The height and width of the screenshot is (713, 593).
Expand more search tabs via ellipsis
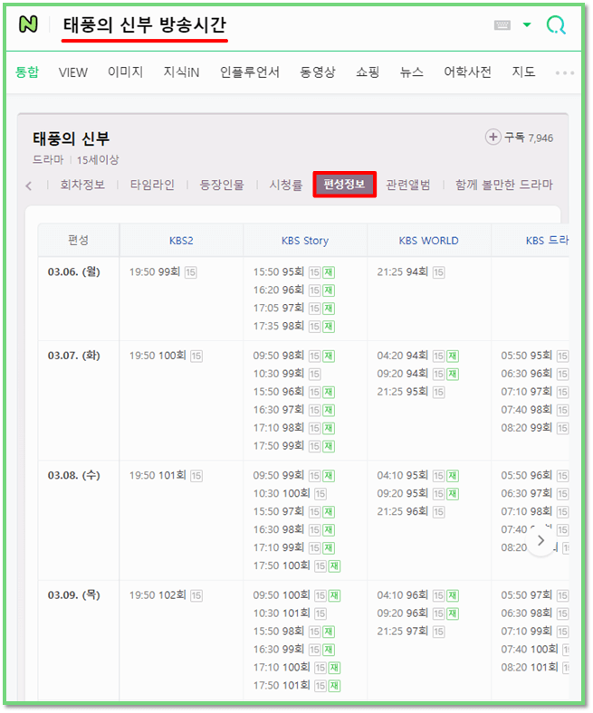tap(564, 72)
